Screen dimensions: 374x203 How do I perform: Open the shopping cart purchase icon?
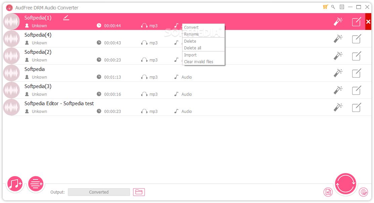click(x=325, y=7)
